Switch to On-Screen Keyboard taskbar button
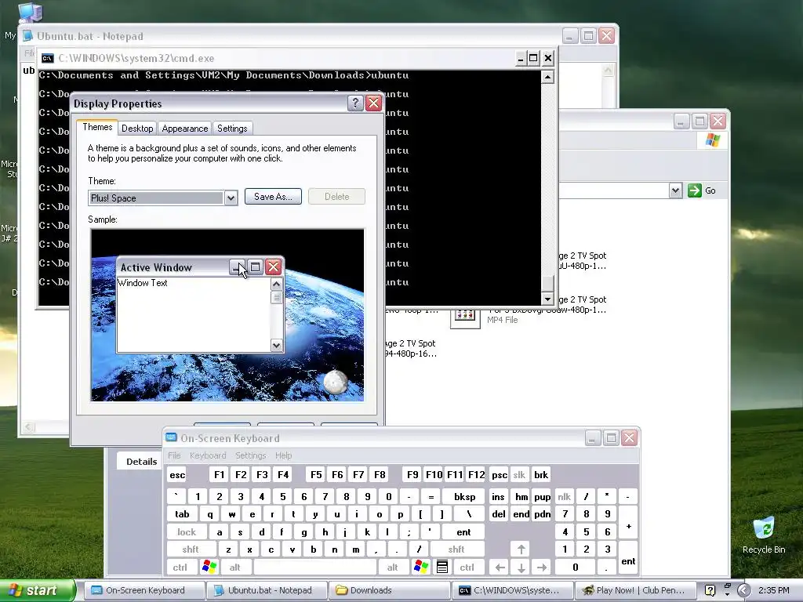Viewport: 803px width, 602px height. pyautogui.click(x=144, y=590)
